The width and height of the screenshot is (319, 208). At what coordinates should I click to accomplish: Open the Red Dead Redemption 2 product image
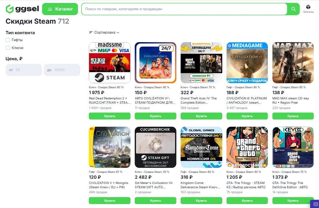[110, 63]
